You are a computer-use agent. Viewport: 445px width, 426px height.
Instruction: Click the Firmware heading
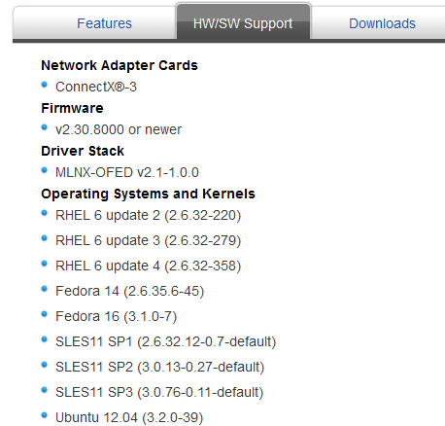[x=72, y=108]
